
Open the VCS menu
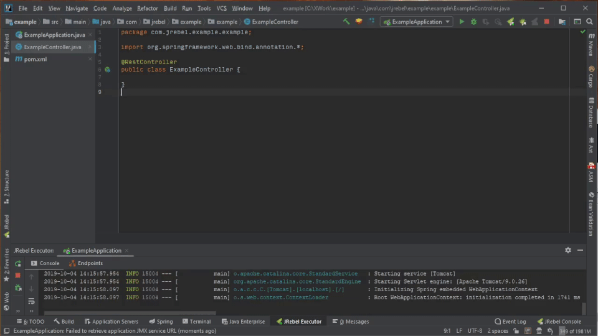click(x=221, y=8)
